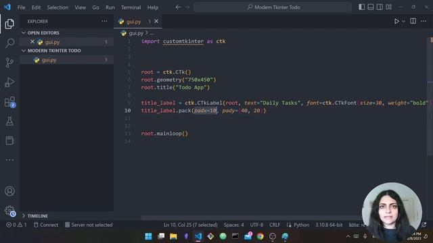Open the Explorer view in activity bar
Image resolution: width=433 pixels, height=243 pixels.
coord(9,24)
